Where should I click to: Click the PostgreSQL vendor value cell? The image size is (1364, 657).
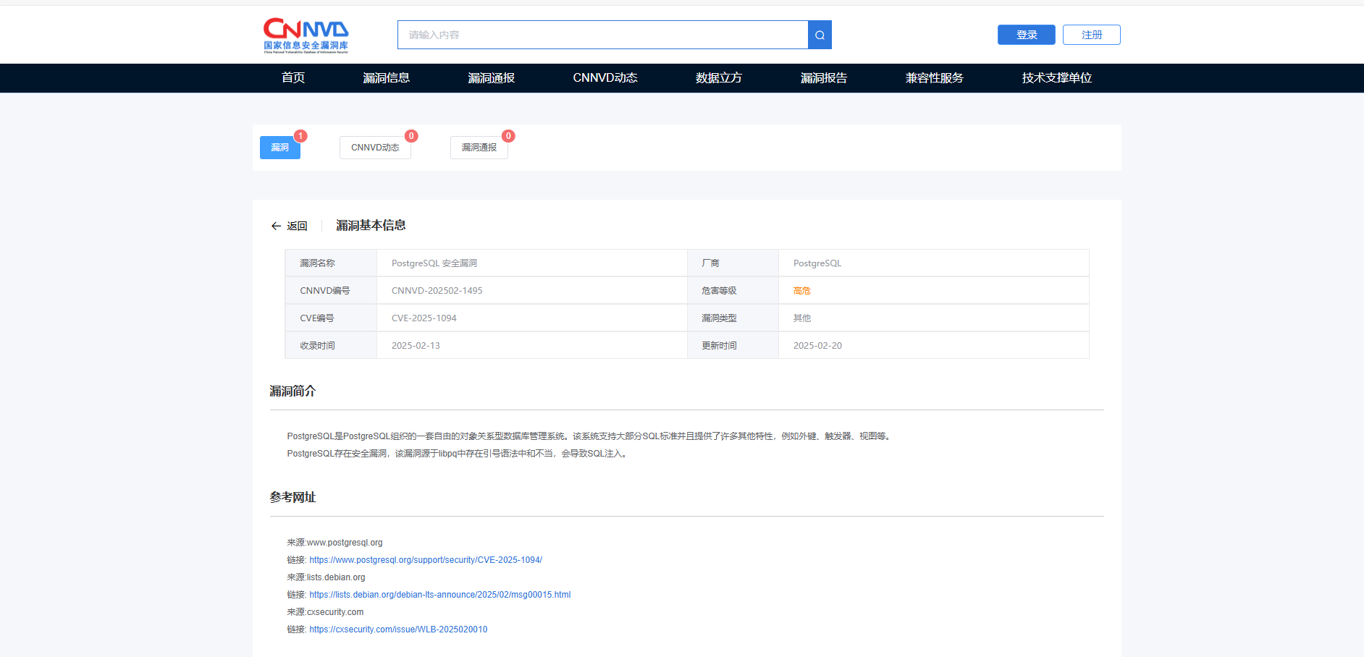click(x=933, y=263)
